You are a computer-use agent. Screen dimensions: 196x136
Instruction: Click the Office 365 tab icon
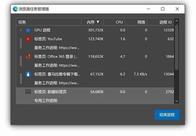point(28,57)
